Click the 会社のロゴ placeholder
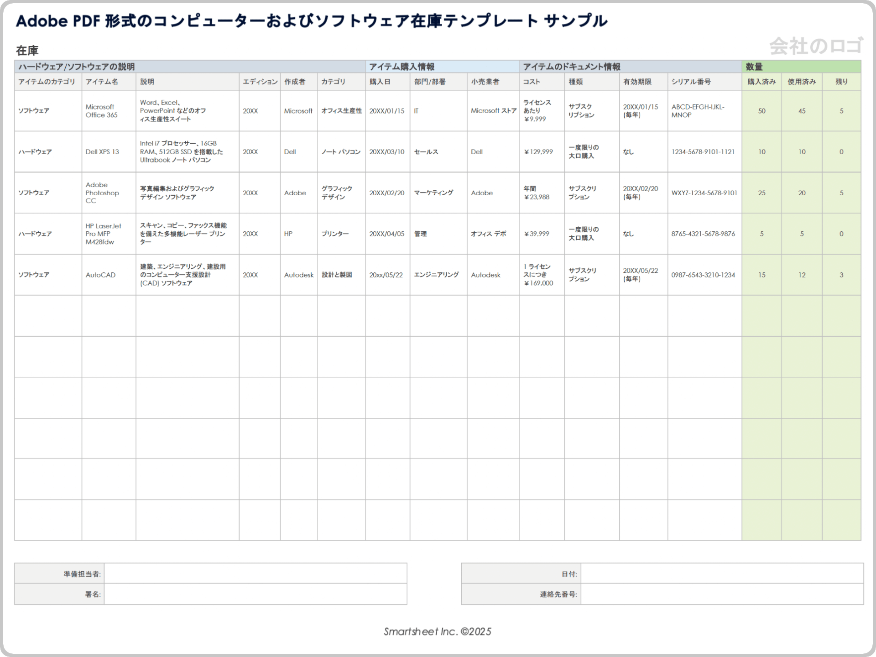This screenshot has height=657, width=876. (816, 46)
